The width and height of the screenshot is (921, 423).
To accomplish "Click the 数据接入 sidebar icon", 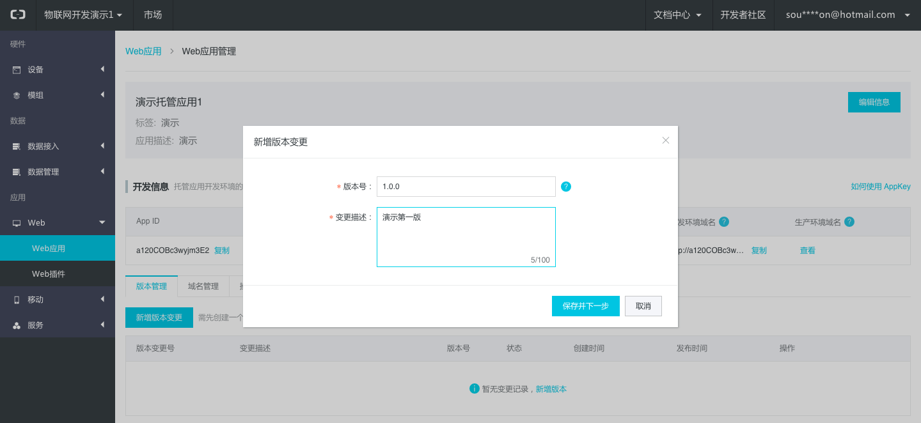I will 17,146.
